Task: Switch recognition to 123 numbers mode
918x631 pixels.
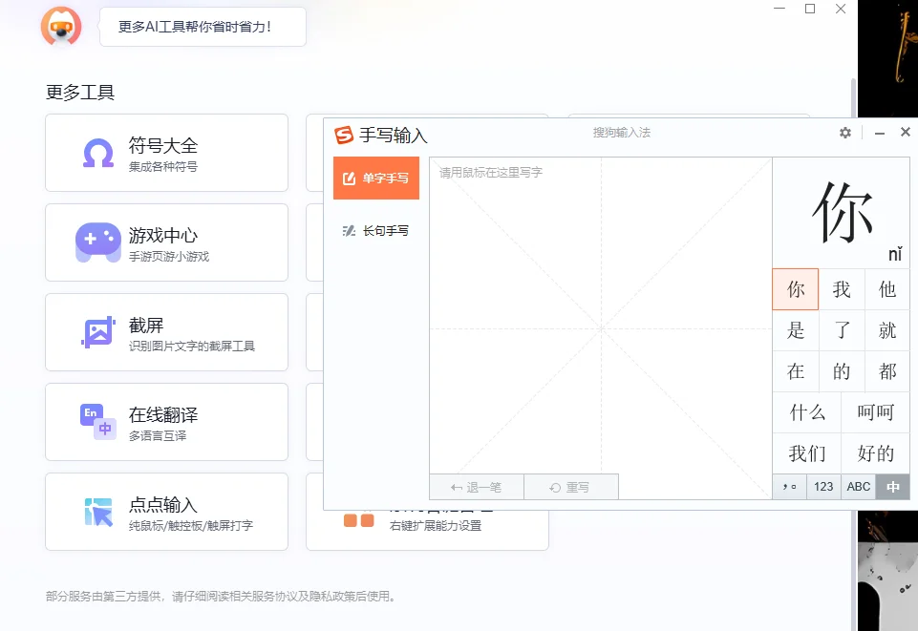Action: [x=823, y=487]
